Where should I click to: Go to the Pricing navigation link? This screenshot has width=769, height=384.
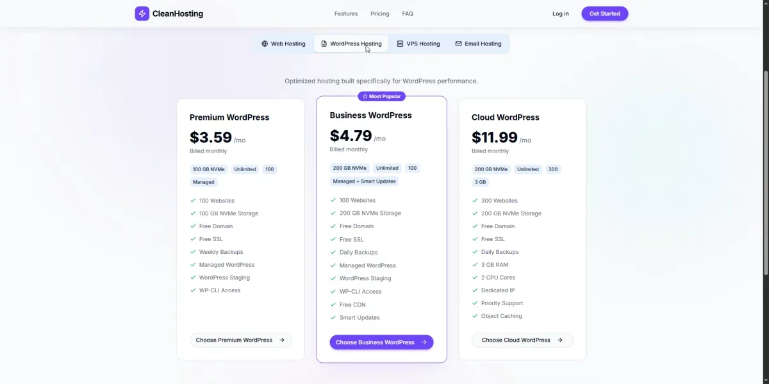[x=379, y=13]
